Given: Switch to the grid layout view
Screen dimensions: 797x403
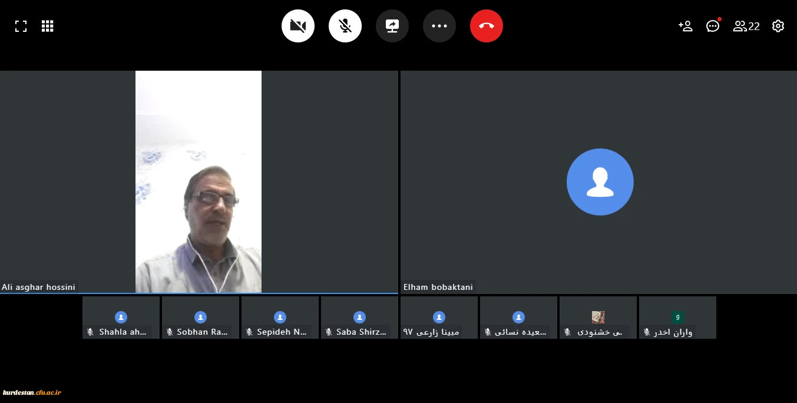Looking at the screenshot, I should 48,26.
